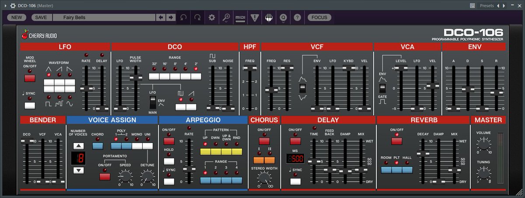
Task: Toggle the on-screen keyboard icon
Action: click(x=269, y=17)
